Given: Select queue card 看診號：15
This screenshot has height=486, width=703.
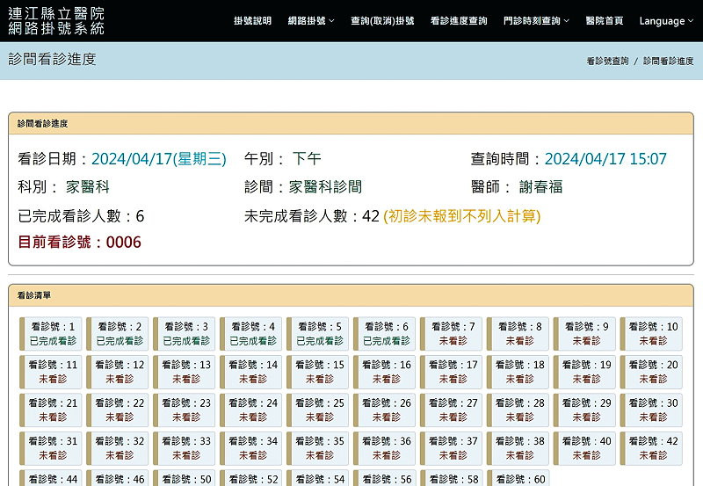Looking at the screenshot, I should click(x=317, y=372).
